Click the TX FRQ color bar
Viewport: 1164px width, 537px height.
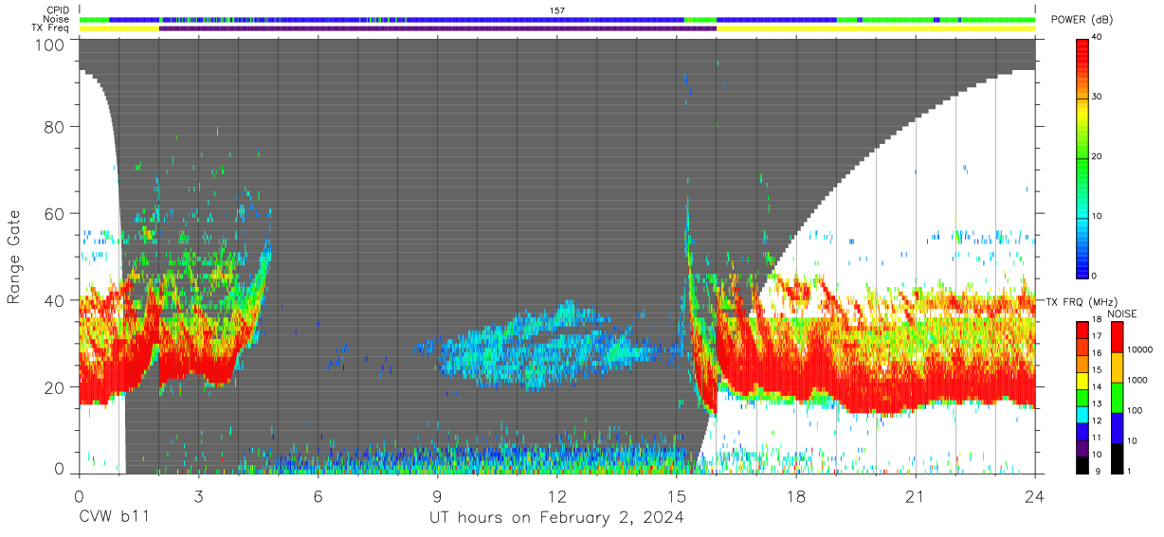coord(1082,396)
